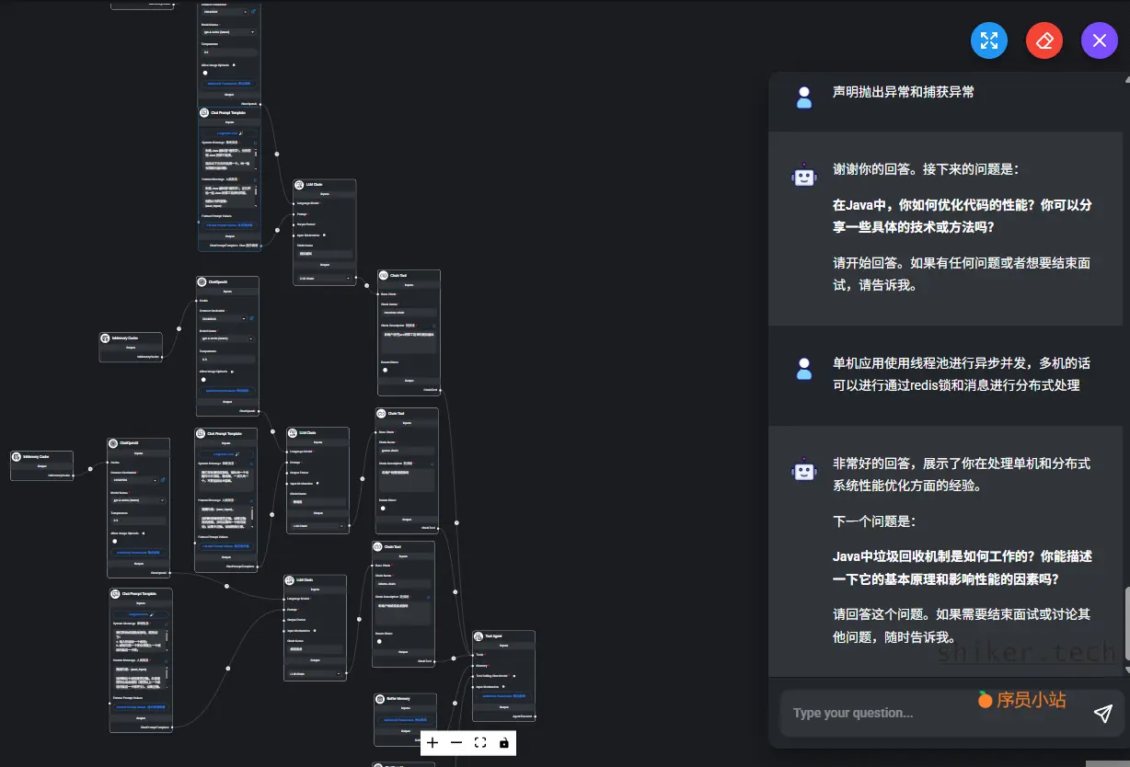Open output dropdown of middle LLM Chain
Screen dimensions: 1130x767
point(318,526)
